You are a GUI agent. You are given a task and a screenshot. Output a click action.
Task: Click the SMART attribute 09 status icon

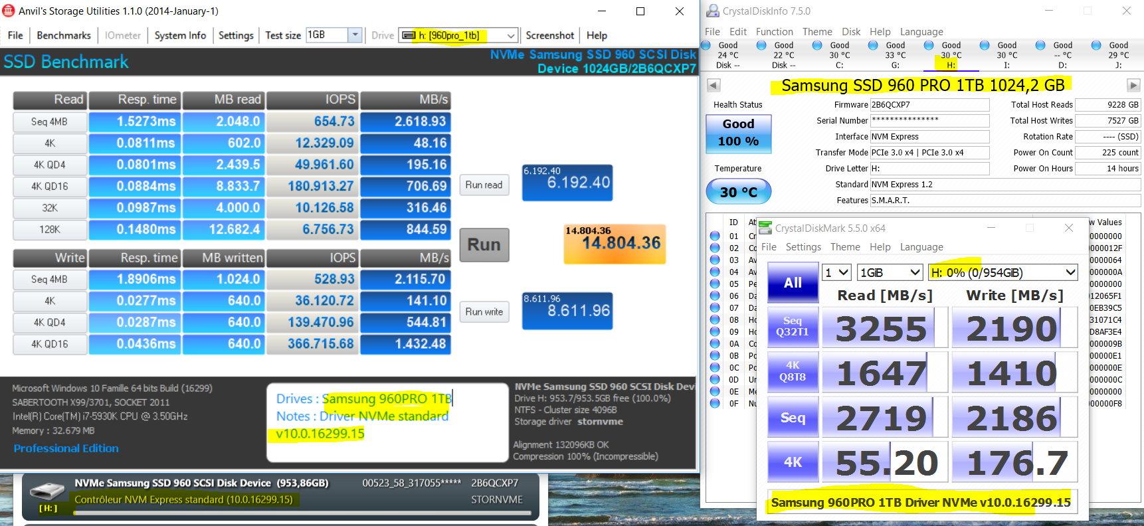(x=715, y=331)
